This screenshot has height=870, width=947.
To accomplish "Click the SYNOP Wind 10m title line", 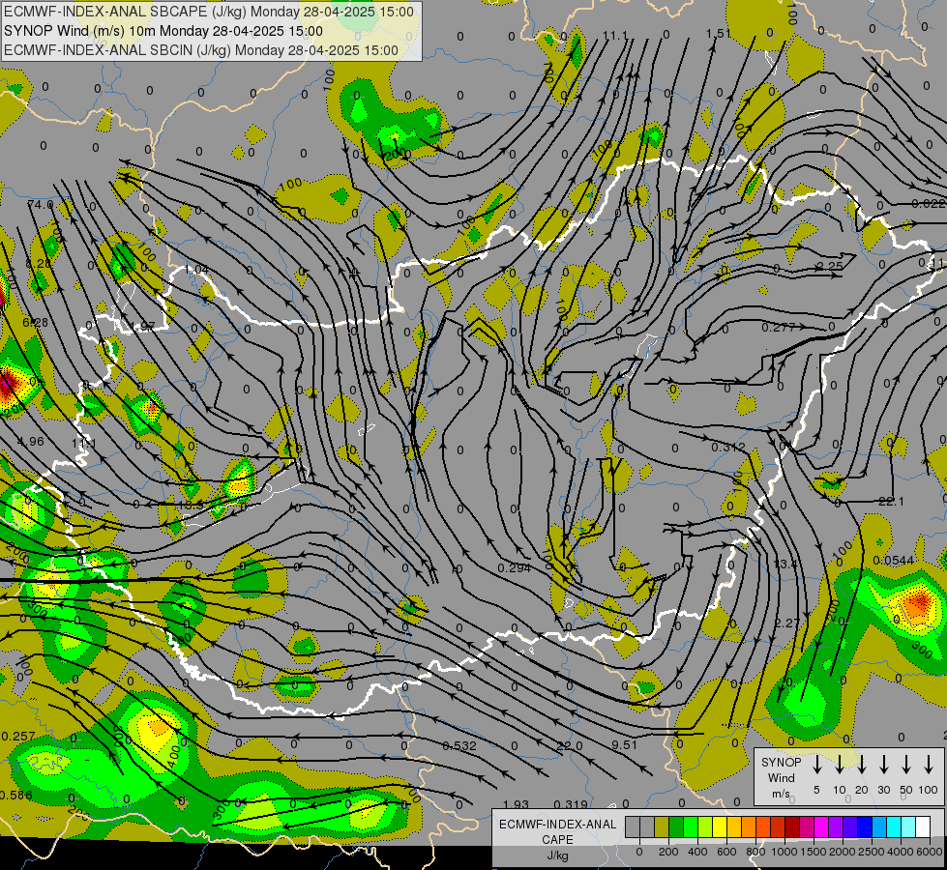I will pos(163,31).
